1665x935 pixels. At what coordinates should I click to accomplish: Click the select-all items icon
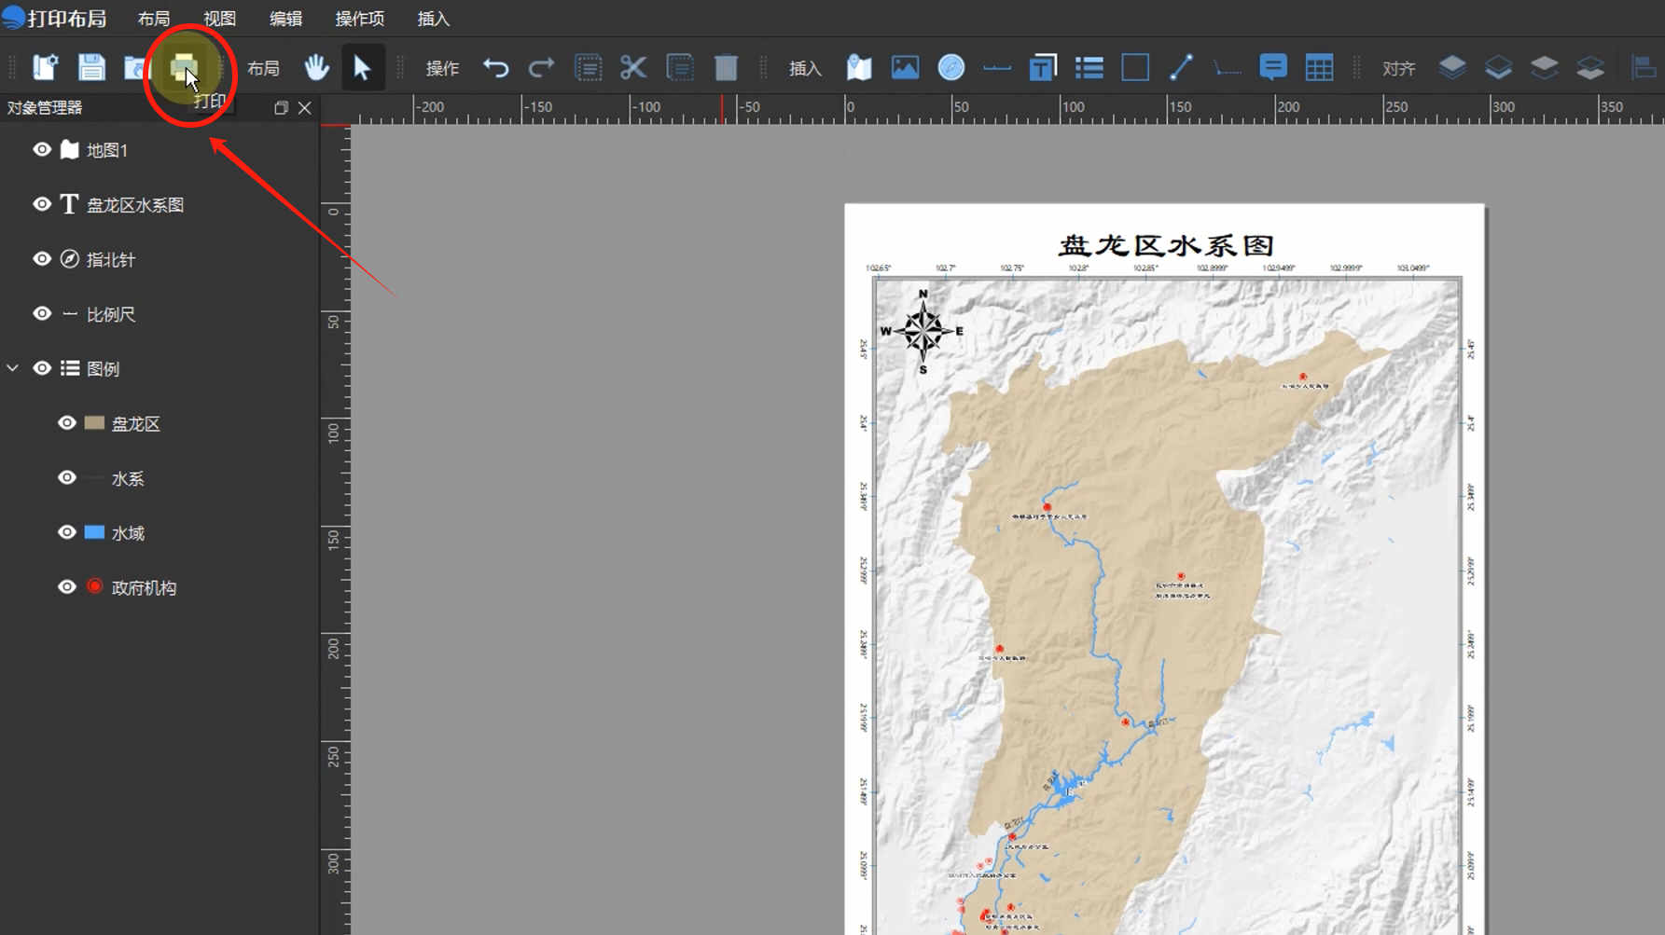[589, 68]
